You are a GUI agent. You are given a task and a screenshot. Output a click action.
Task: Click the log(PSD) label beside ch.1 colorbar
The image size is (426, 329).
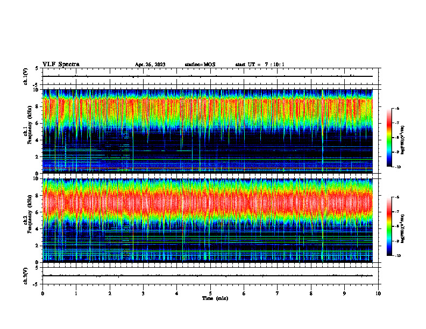tap(402, 140)
